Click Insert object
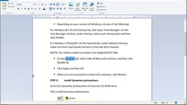187x105 pixels. (91, 6)
